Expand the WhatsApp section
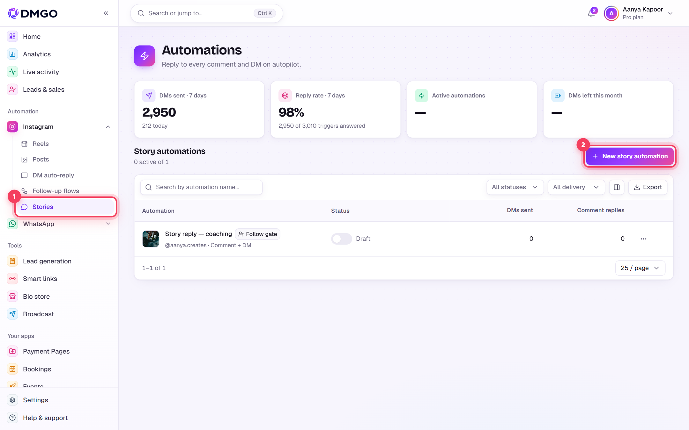This screenshot has height=430, width=689. tap(108, 224)
